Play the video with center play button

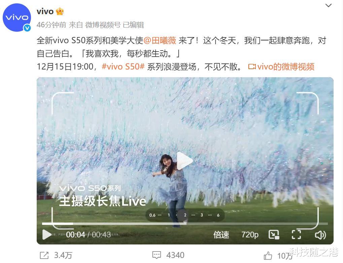click(184, 161)
